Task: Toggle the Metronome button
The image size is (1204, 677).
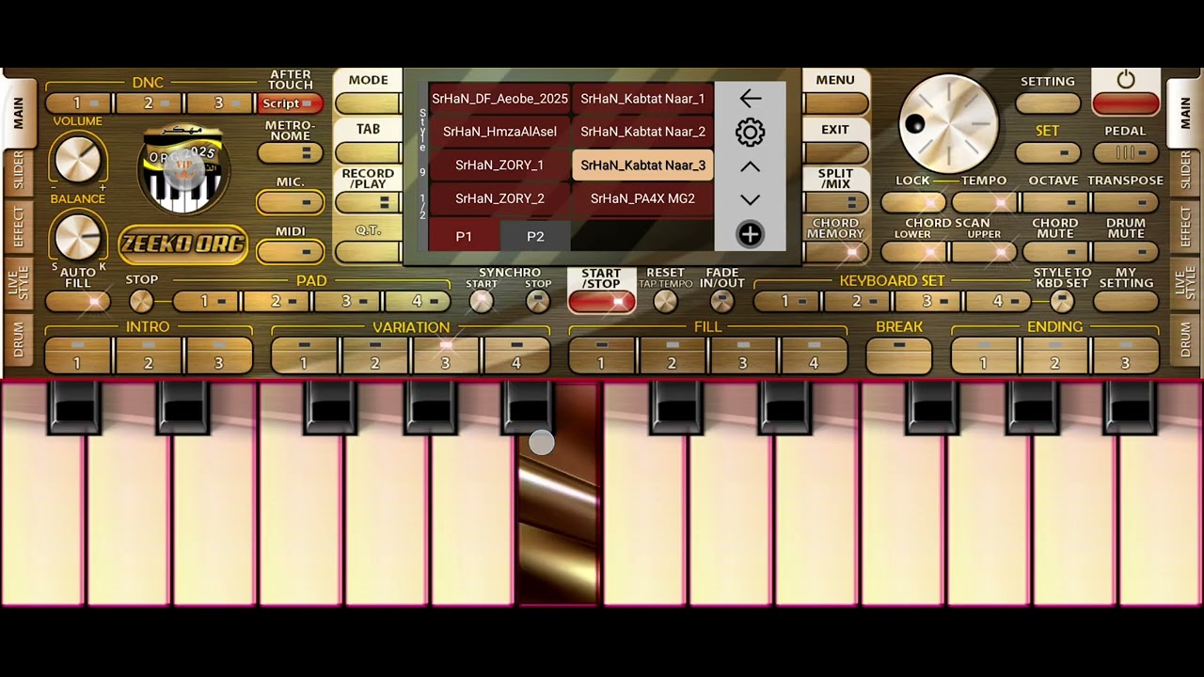Action: [x=291, y=152]
